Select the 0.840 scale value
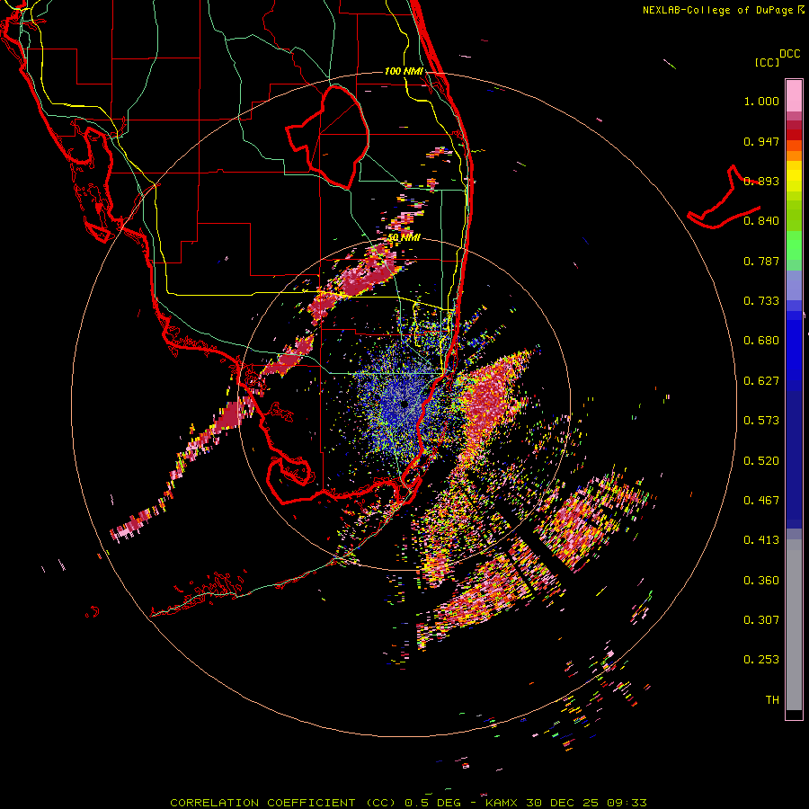The image size is (809, 809). pyautogui.click(x=761, y=221)
